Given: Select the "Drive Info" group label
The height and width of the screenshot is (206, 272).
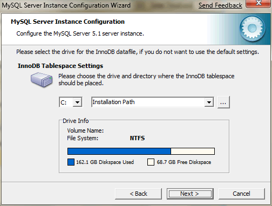Looking at the screenshot, I should [x=76, y=121].
